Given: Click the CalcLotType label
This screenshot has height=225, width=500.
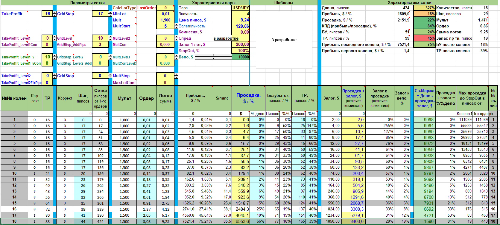Looking at the screenshot, I should click(x=124, y=8).
